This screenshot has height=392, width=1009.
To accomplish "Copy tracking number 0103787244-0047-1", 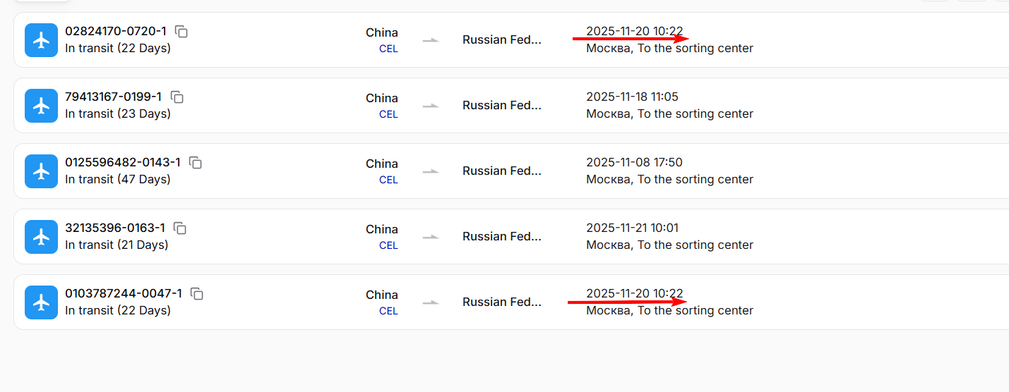I will click(197, 294).
